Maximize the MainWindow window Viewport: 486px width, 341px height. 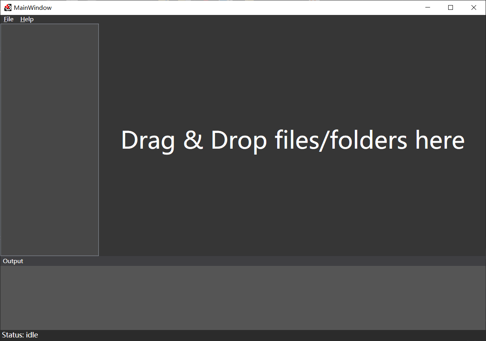451,7
